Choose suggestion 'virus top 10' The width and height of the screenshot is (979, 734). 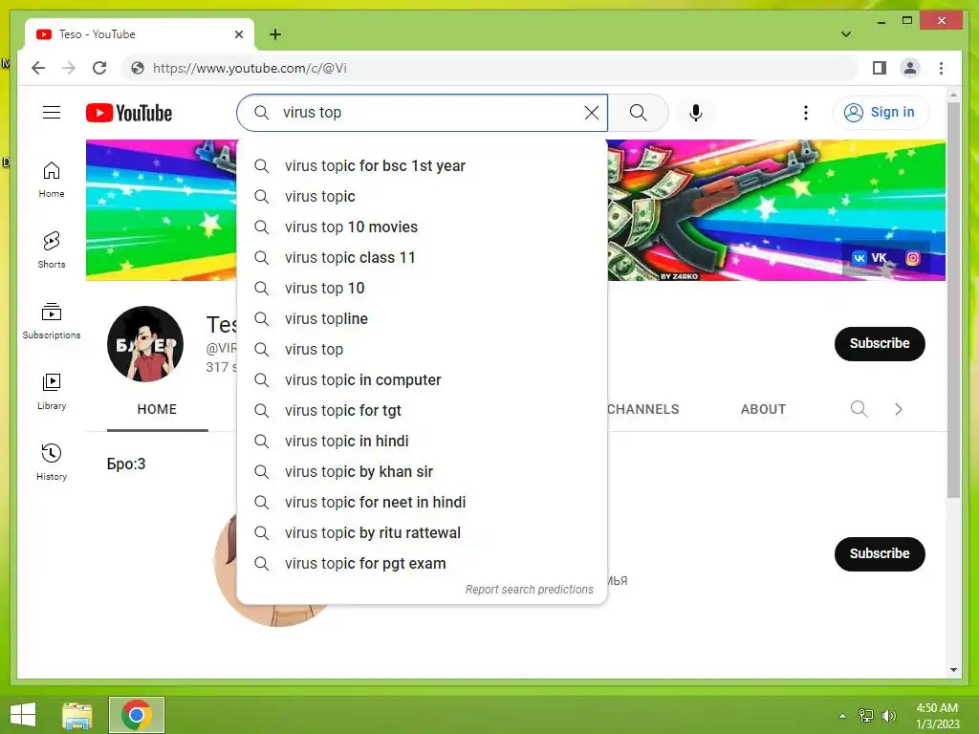(x=422, y=289)
